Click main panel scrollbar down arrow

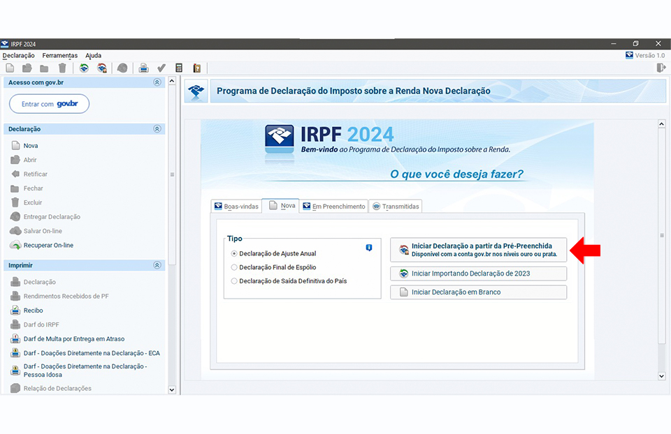tap(662, 376)
